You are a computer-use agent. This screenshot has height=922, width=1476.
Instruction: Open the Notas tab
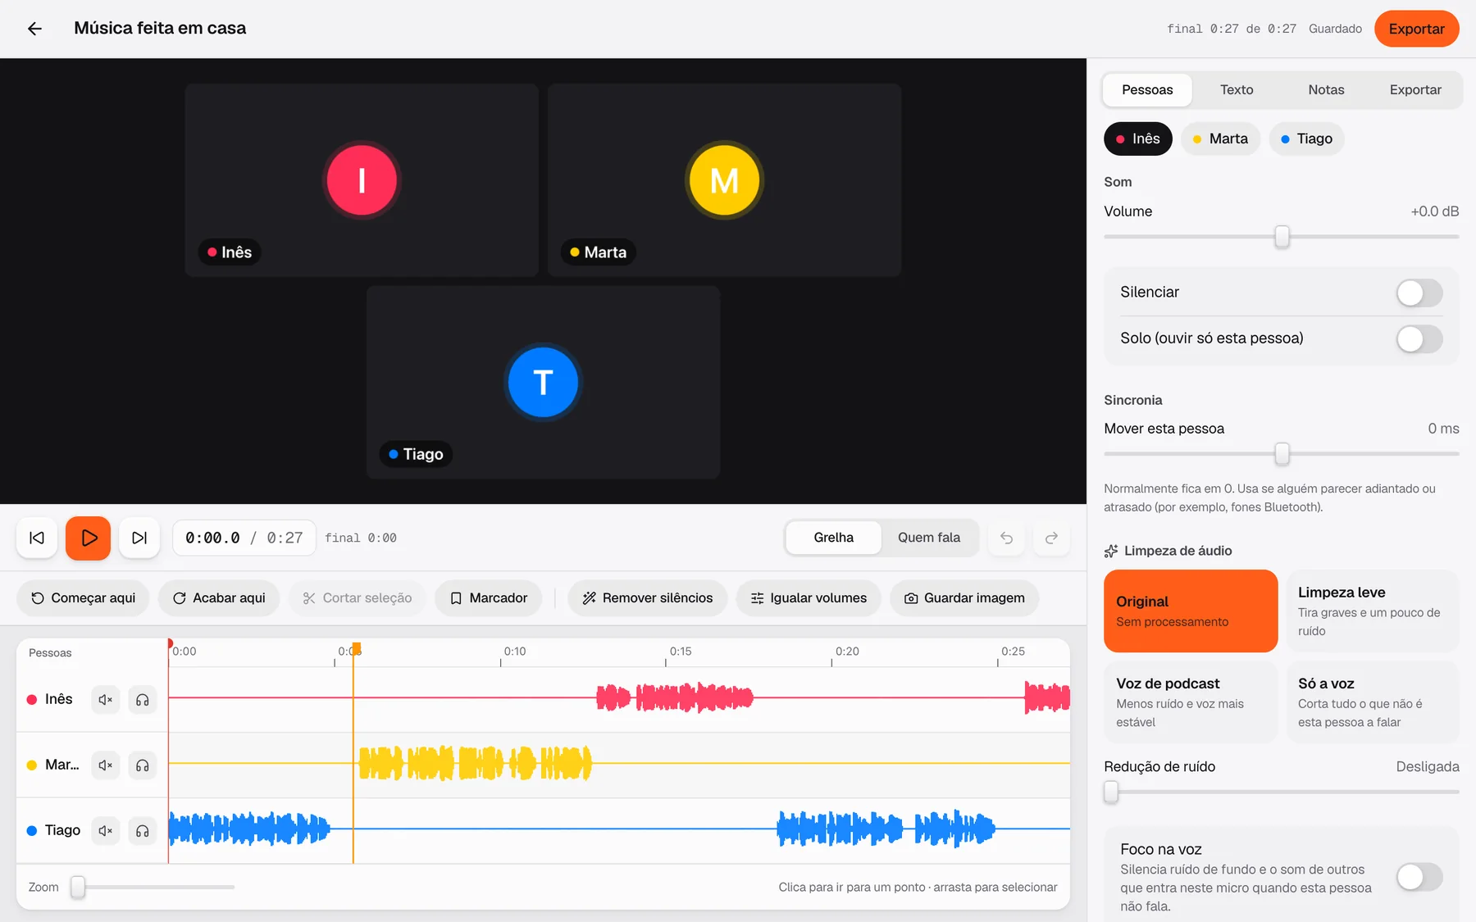pos(1326,90)
